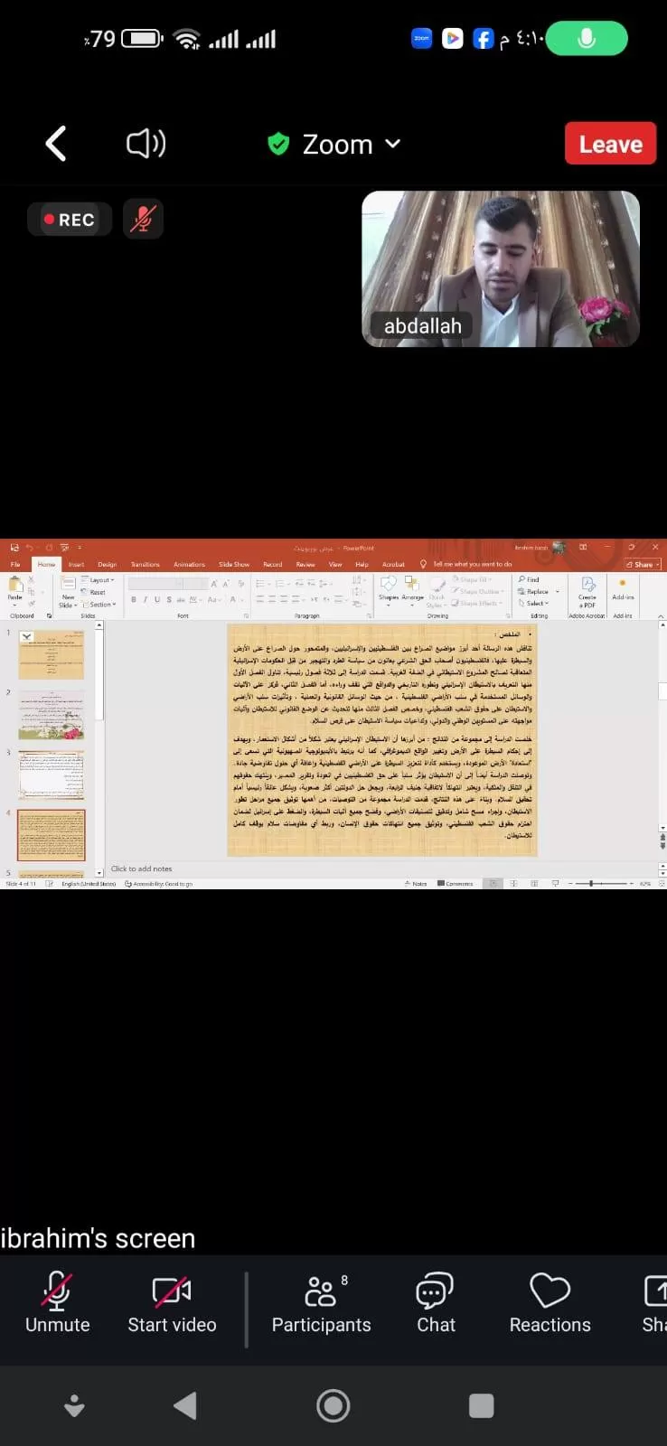Unmute your microphone
Viewport: 667px width, 1446px height.
click(x=57, y=1302)
